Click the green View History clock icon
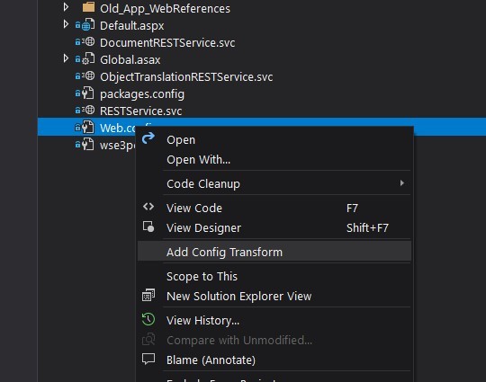The width and height of the screenshot is (486, 382). coord(148,319)
